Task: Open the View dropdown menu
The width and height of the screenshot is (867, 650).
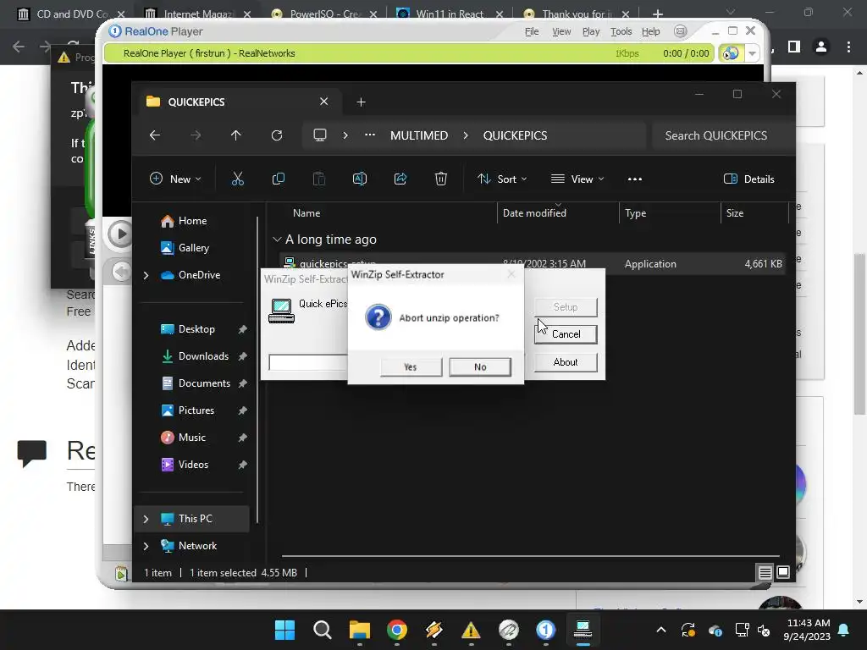Action: 577,179
